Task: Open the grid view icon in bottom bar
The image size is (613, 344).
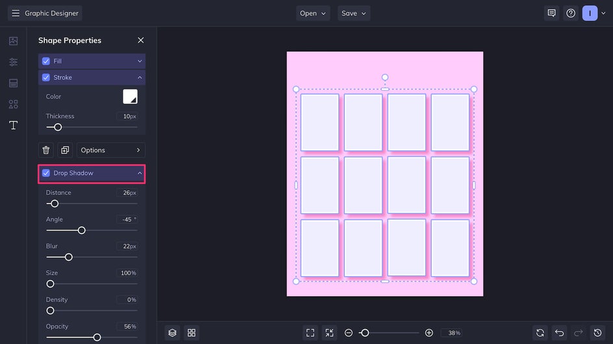Action: pyautogui.click(x=192, y=333)
